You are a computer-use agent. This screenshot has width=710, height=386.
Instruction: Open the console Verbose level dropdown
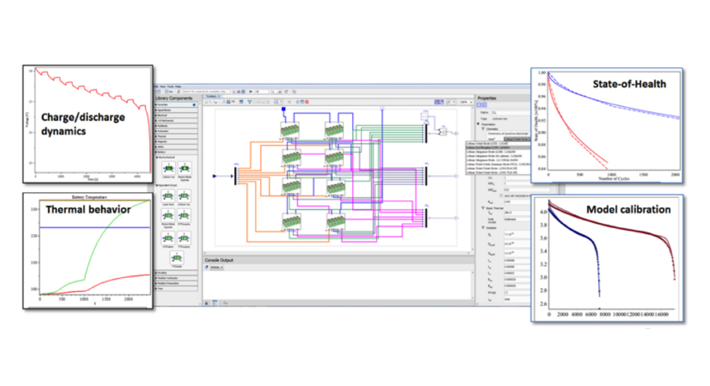click(215, 267)
